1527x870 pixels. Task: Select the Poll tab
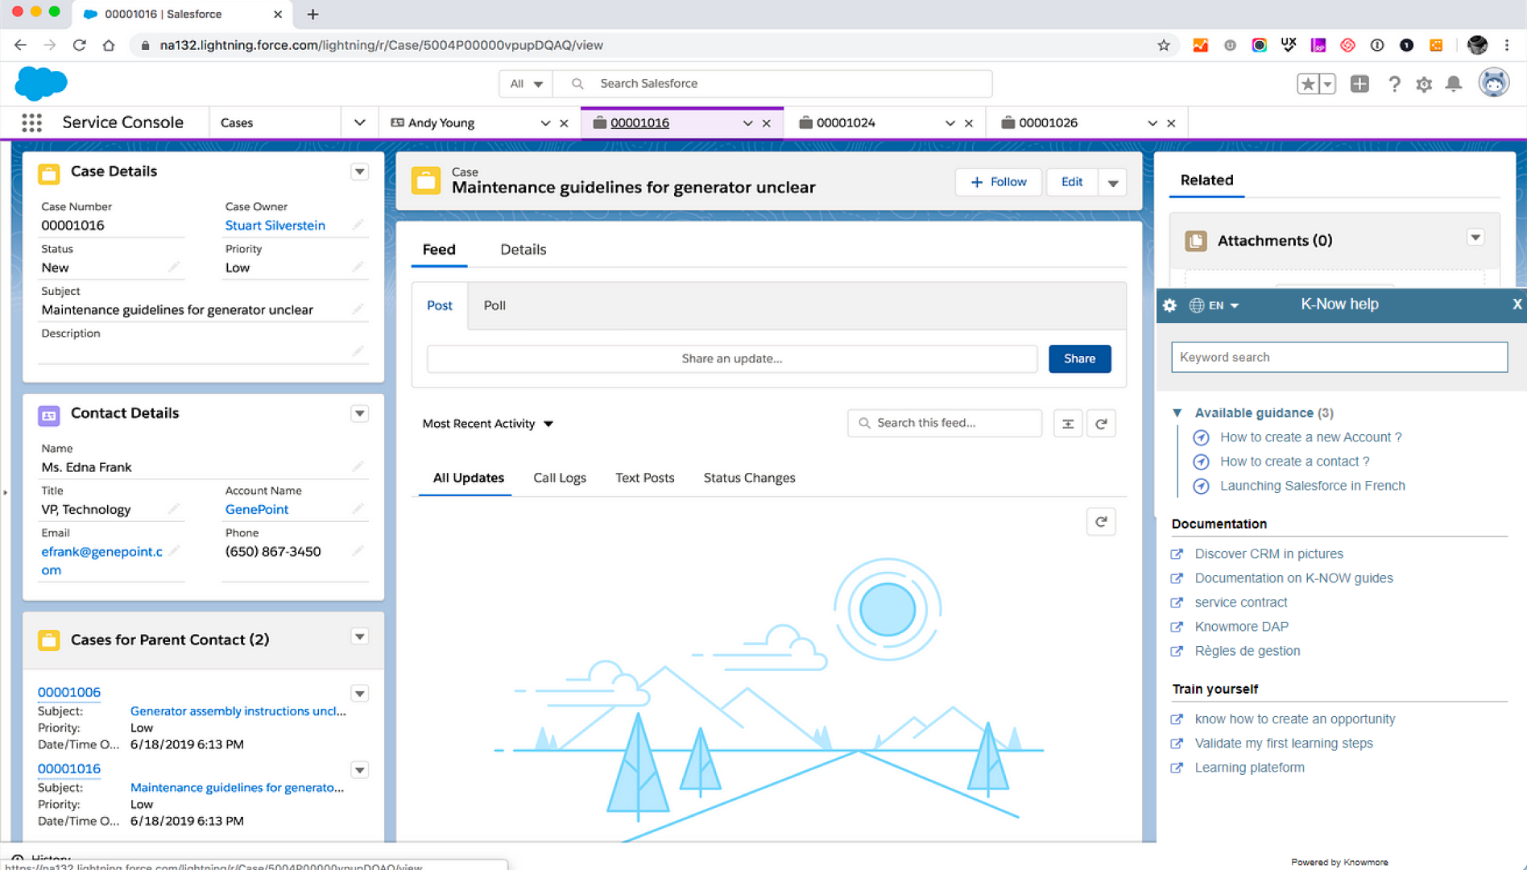pyautogui.click(x=495, y=305)
